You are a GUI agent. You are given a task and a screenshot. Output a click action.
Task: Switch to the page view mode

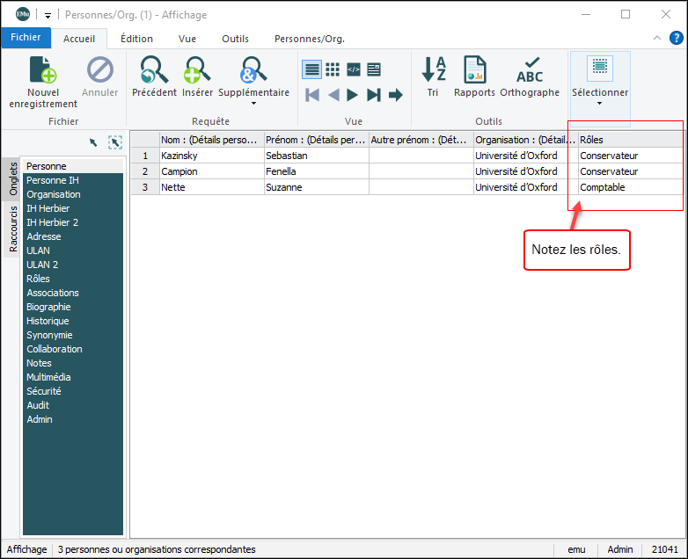pyautogui.click(x=374, y=69)
